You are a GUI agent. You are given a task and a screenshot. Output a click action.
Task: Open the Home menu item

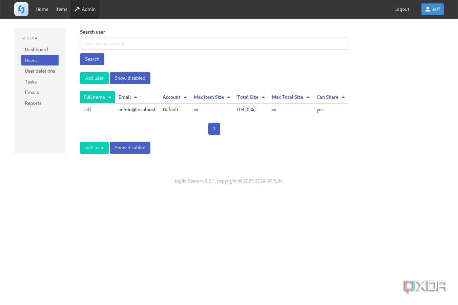click(42, 9)
